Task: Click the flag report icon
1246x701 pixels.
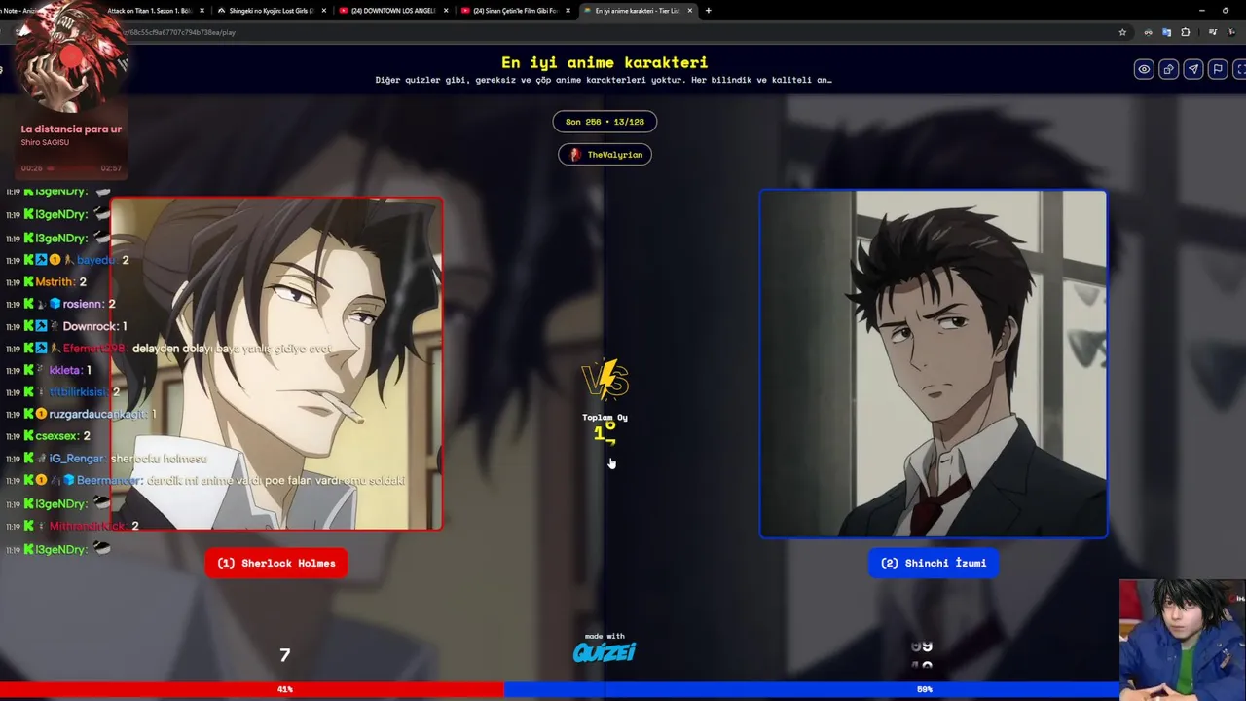Action: point(1217,69)
